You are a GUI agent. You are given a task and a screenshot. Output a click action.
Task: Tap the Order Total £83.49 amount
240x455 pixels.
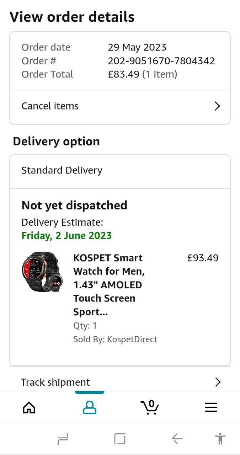point(124,74)
